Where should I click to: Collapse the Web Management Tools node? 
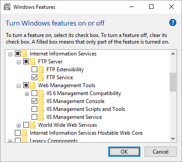click(x=18, y=86)
